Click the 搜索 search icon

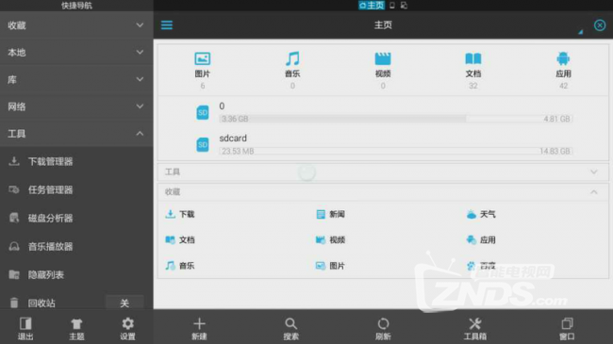(290, 328)
